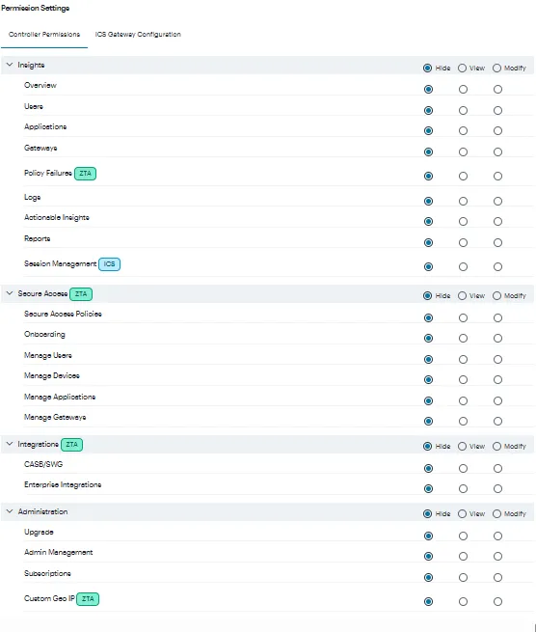Click the Onboarding label
Screen dimensions: 536x632
point(44,334)
